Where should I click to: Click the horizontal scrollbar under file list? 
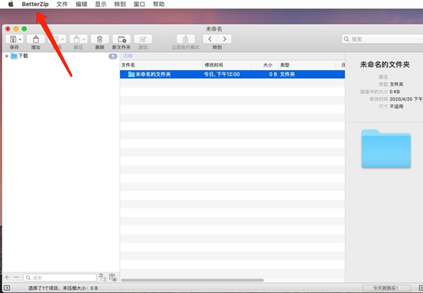pos(192,280)
